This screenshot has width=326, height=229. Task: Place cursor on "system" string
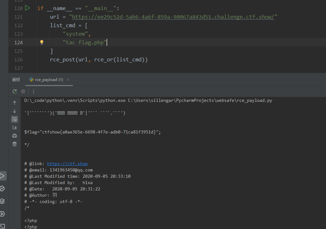75,34
